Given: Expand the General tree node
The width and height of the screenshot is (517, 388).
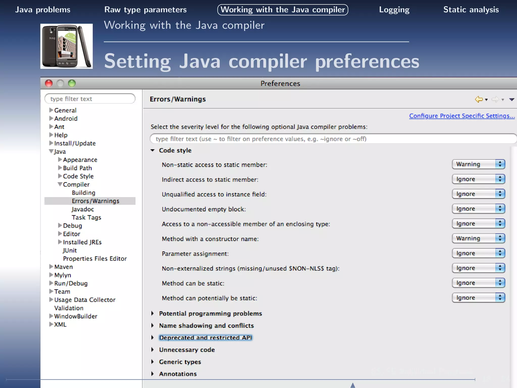Looking at the screenshot, I should click(51, 110).
